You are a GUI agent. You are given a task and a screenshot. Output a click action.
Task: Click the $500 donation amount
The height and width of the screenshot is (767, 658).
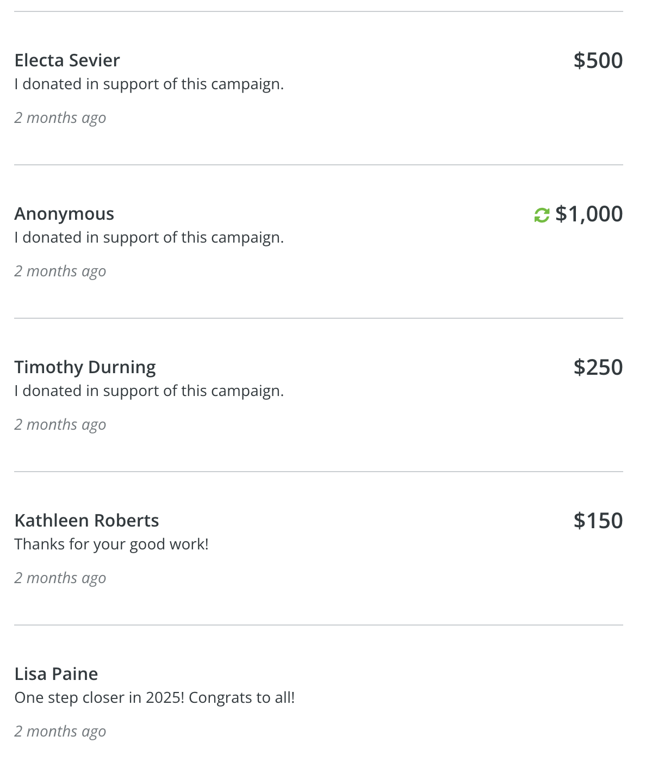click(x=598, y=60)
